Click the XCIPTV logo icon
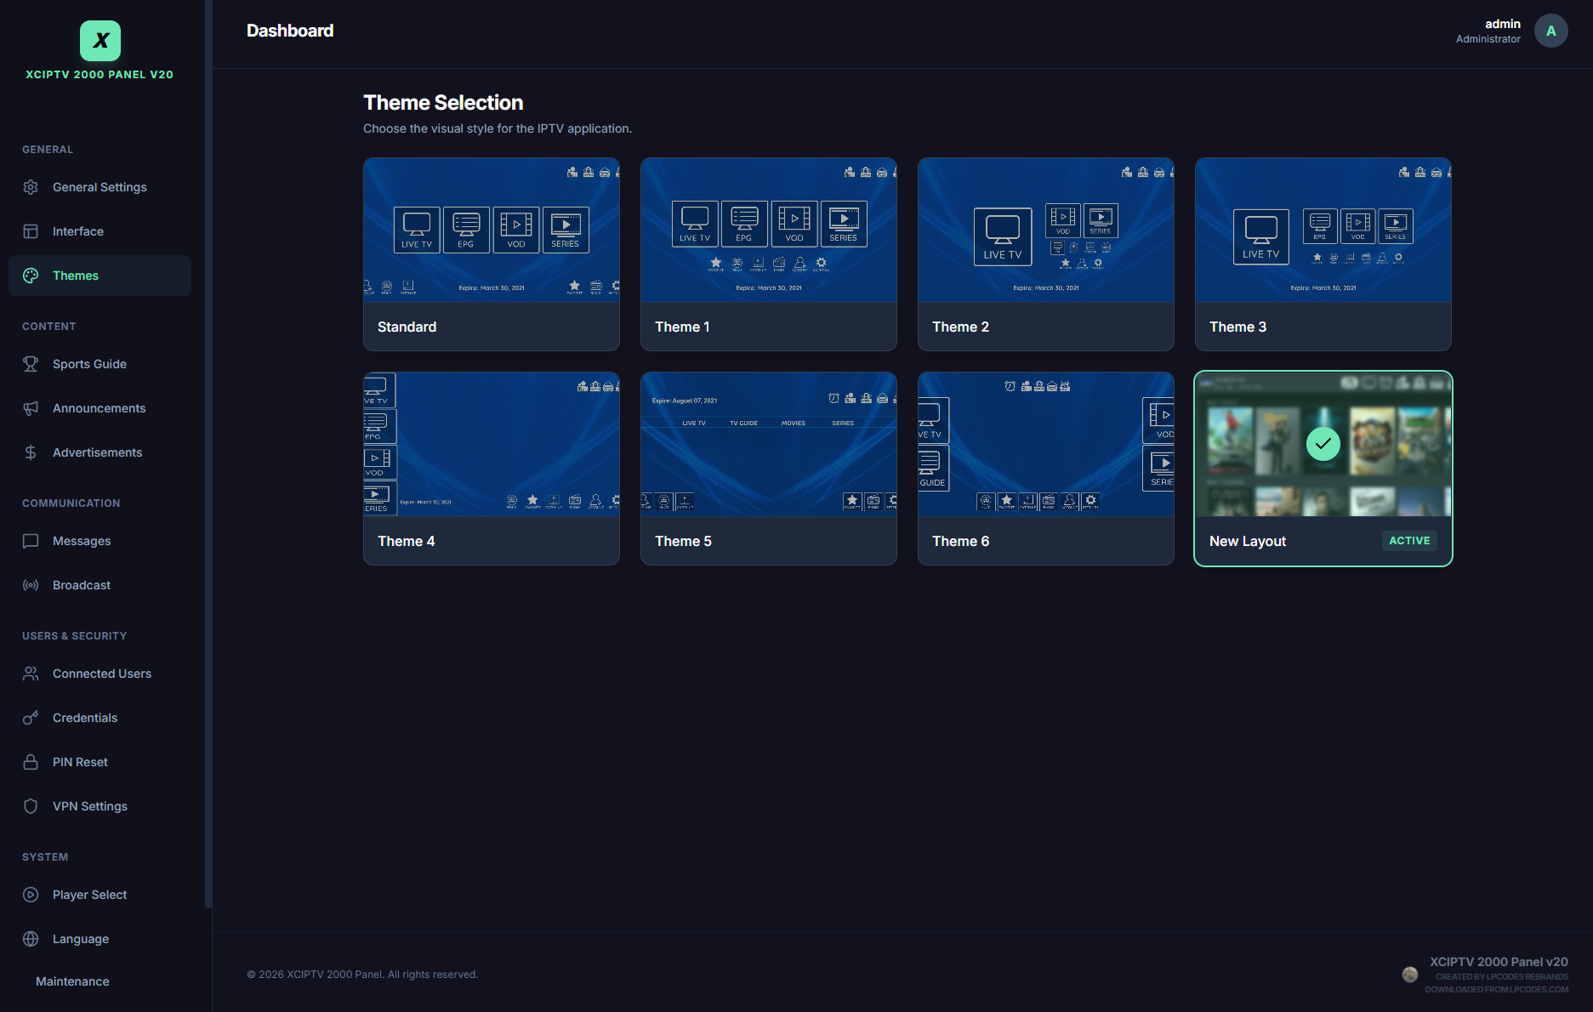The image size is (1593, 1012). click(100, 41)
